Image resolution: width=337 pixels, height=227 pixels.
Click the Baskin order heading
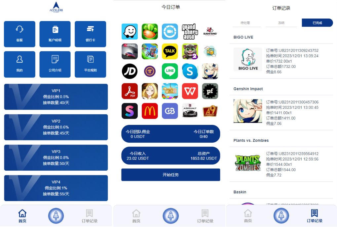coord(240,192)
